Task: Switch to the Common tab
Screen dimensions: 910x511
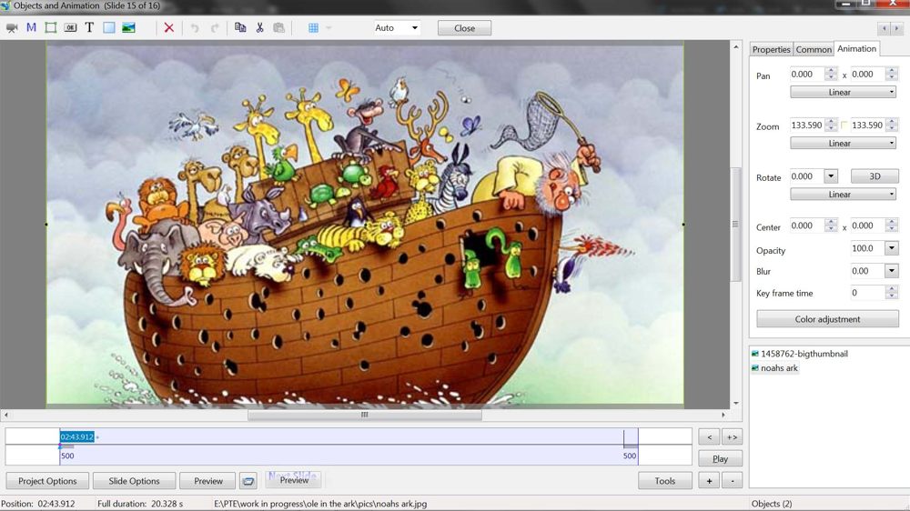Action: coord(813,49)
